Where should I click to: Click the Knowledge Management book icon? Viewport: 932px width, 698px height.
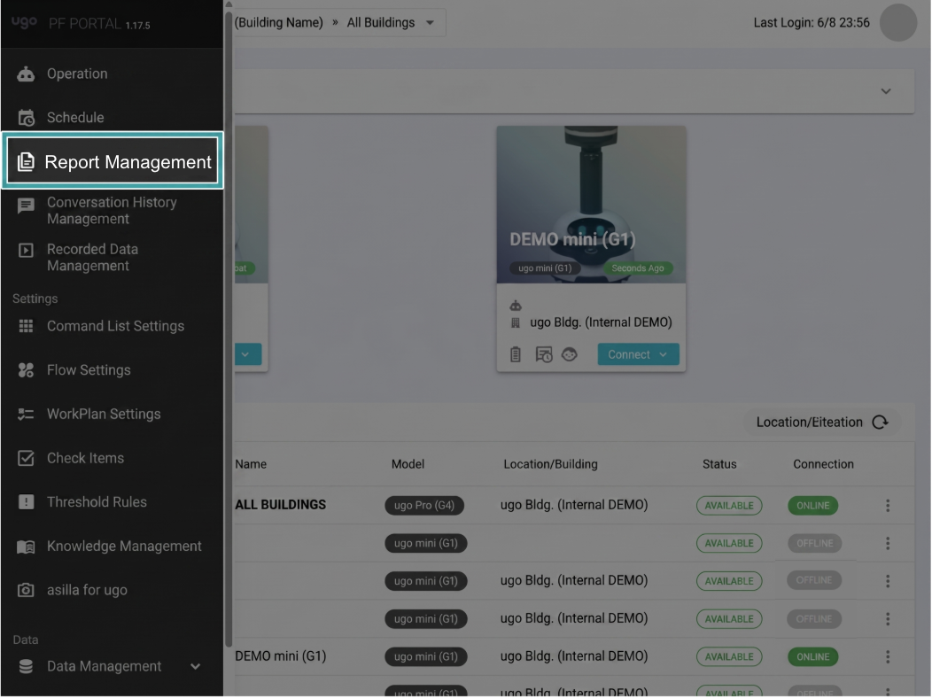tap(26, 547)
